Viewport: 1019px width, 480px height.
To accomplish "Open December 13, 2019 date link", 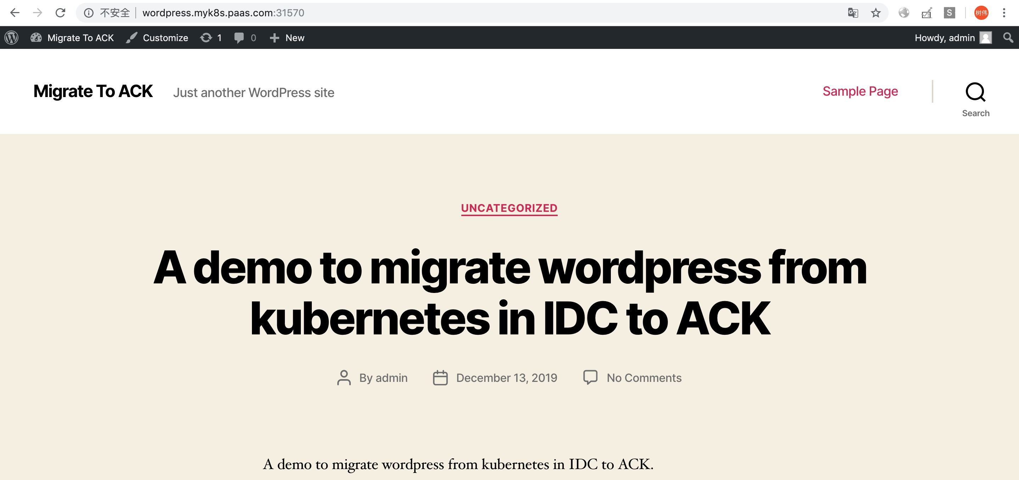I will click(506, 378).
